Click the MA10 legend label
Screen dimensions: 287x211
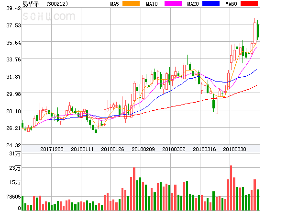[152, 4]
